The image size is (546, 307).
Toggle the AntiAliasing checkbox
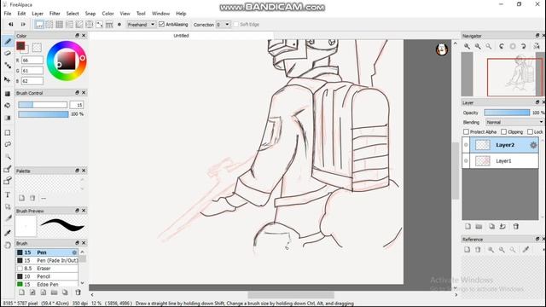[x=161, y=25]
